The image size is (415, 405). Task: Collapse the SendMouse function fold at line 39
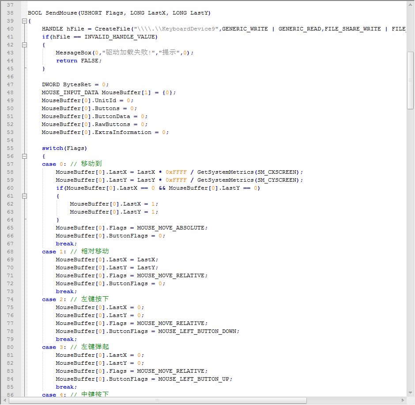coord(24,21)
